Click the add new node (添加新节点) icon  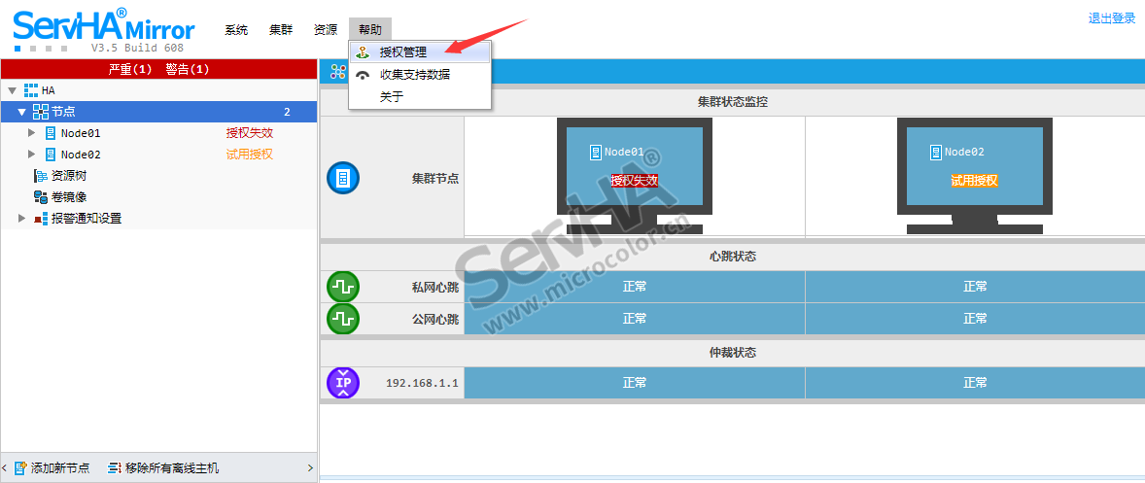tap(20, 468)
